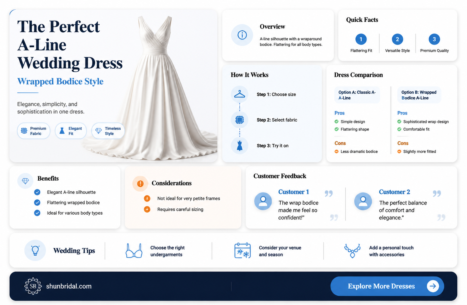The image size is (467, 305).
Task: Click the number 2 Versatile Style circle
Action: pos(397,39)
